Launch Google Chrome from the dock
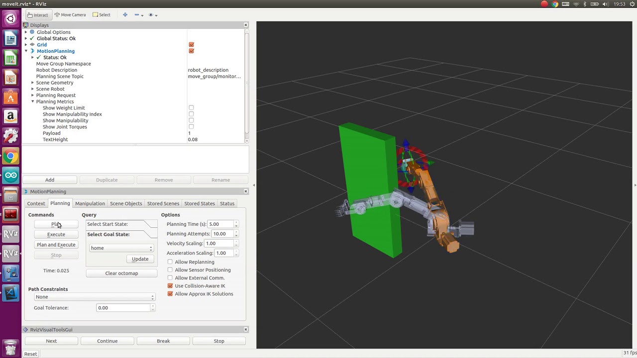Screen dimensions: 637x358 tap(10, 156)
